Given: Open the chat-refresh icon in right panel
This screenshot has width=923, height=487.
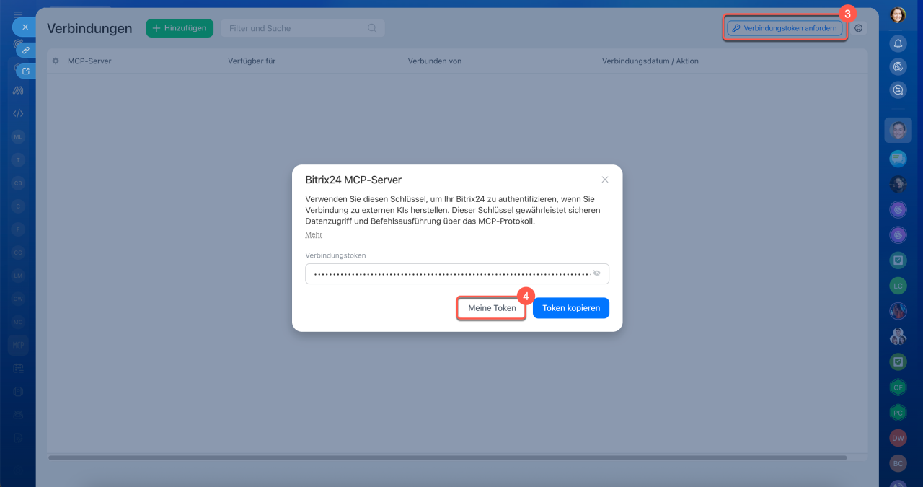Looking at the screenshot, I should (898, 90).
